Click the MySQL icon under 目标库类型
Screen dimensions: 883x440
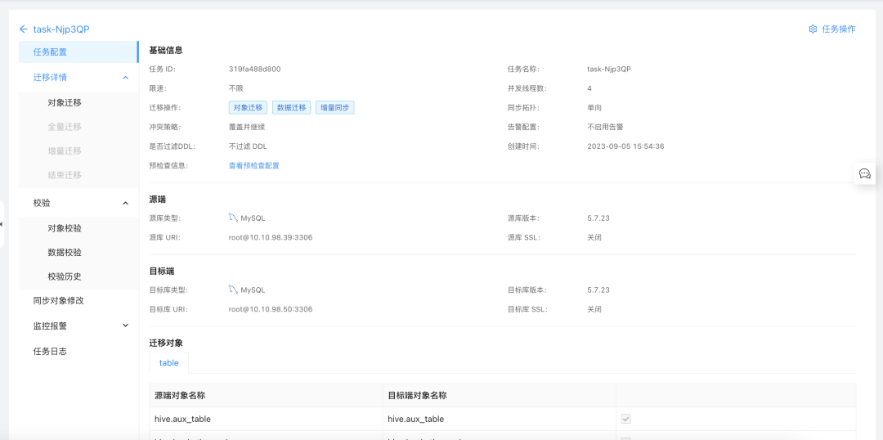[x=233, y=290]
